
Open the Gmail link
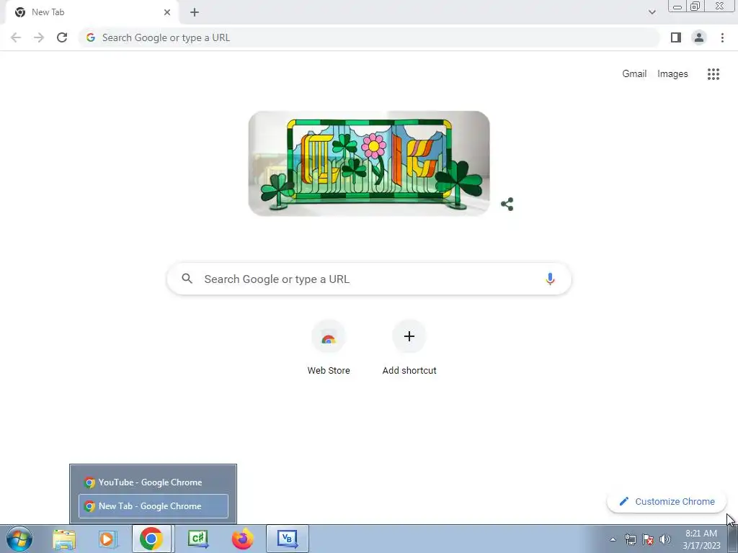(634, 74)
